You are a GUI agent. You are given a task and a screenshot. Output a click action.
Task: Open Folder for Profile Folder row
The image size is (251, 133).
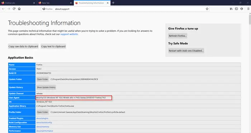42,112
